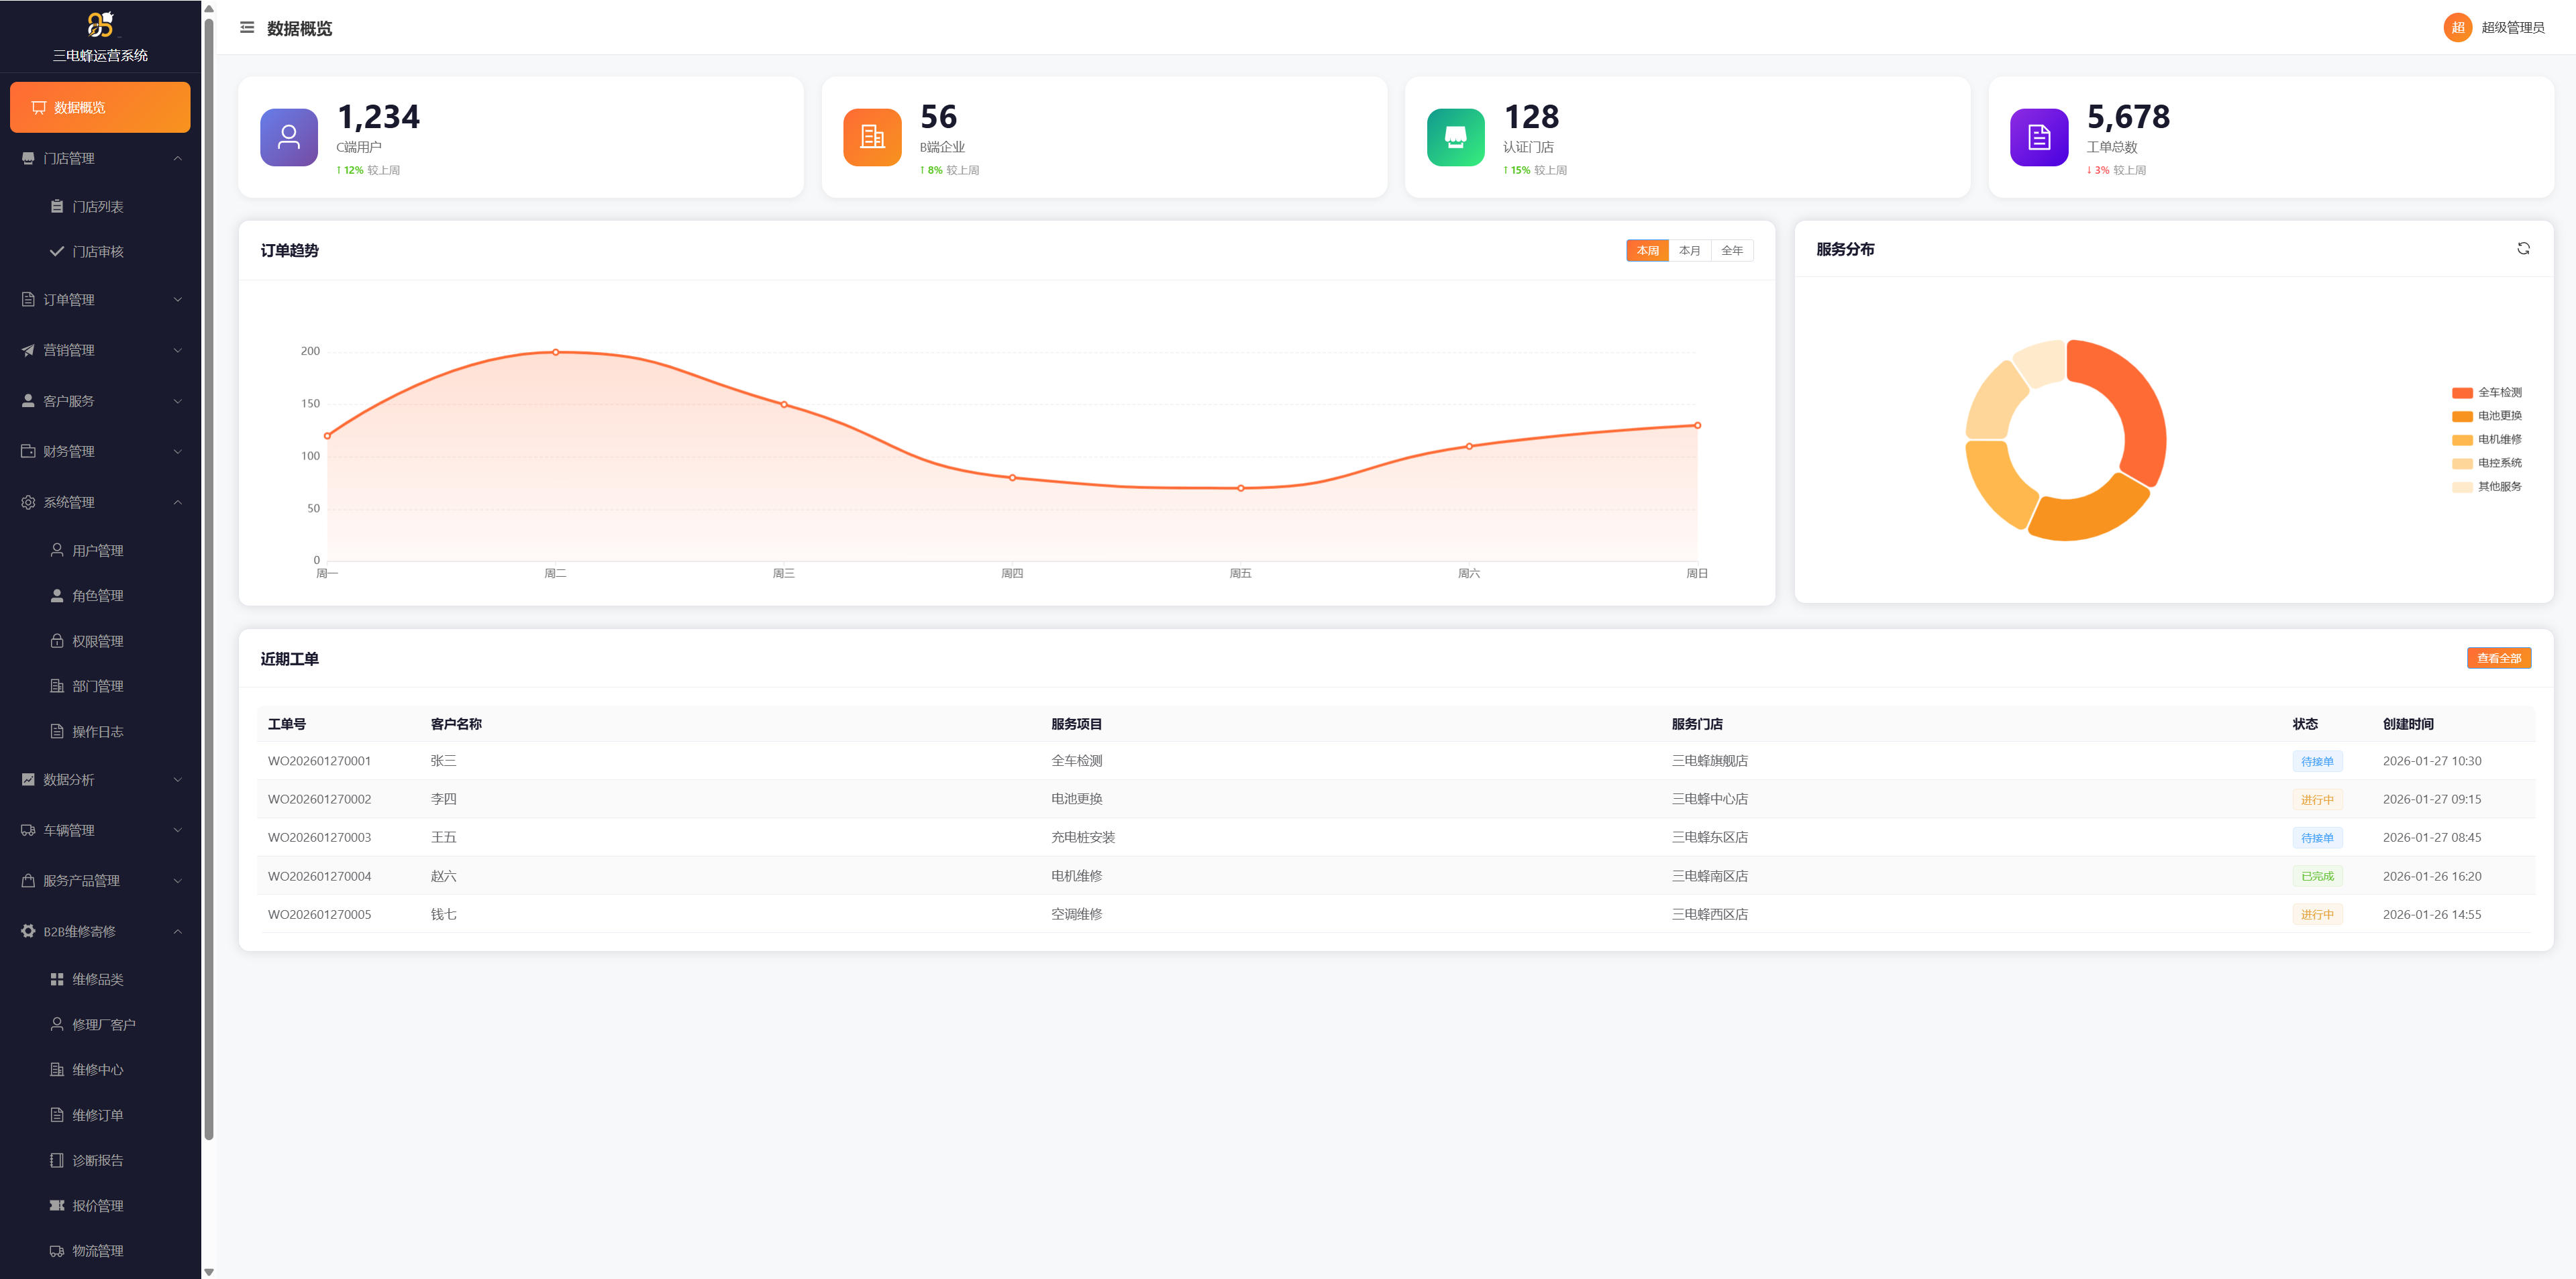This screenshot has width=2576, height=1279.
Task: Click the 门店审核 checkmark icon
Action: click(x=57, y=252)
